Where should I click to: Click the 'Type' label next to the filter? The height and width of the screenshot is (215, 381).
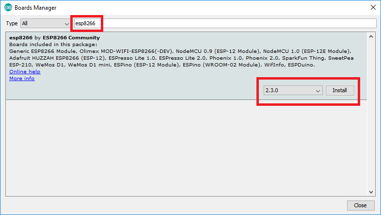pyautogui.click(x=12, y=23)
